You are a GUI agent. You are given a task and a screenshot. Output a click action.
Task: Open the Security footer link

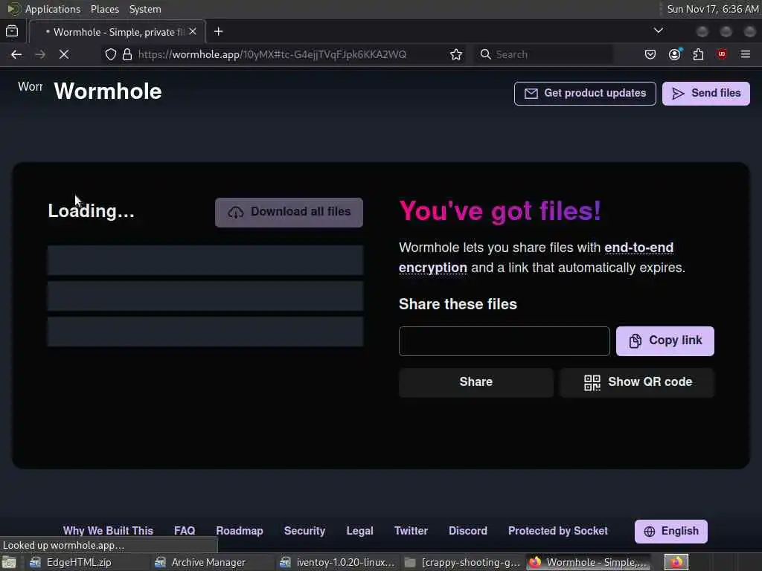point(304,531)
